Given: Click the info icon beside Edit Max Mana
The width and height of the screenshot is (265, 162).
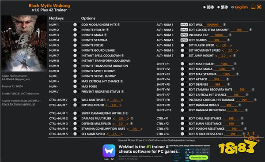Looking at the screenshot, I should [x=233, y=69].
